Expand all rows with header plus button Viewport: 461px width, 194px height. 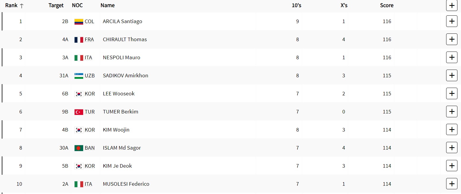point(451,5)
